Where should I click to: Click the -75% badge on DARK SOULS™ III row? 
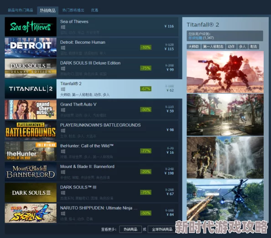[146, 192]
